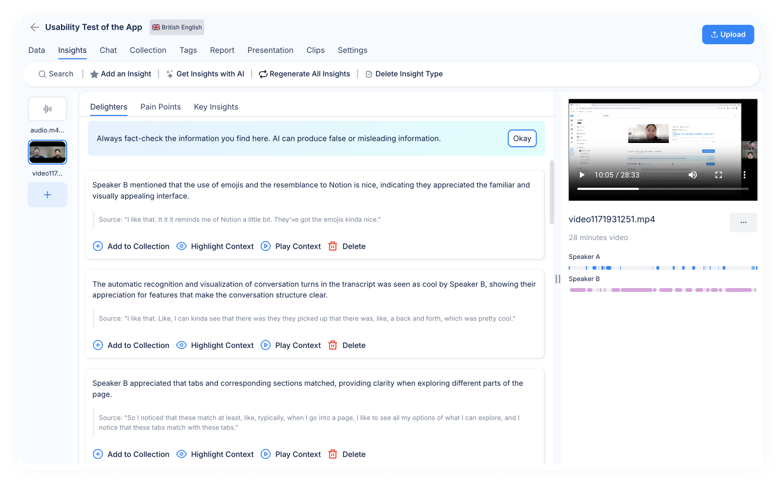This screenshot has width=782, height=485.
Task: Open audio.m4 waveform in the sidebar
Action: coord(47,108)
